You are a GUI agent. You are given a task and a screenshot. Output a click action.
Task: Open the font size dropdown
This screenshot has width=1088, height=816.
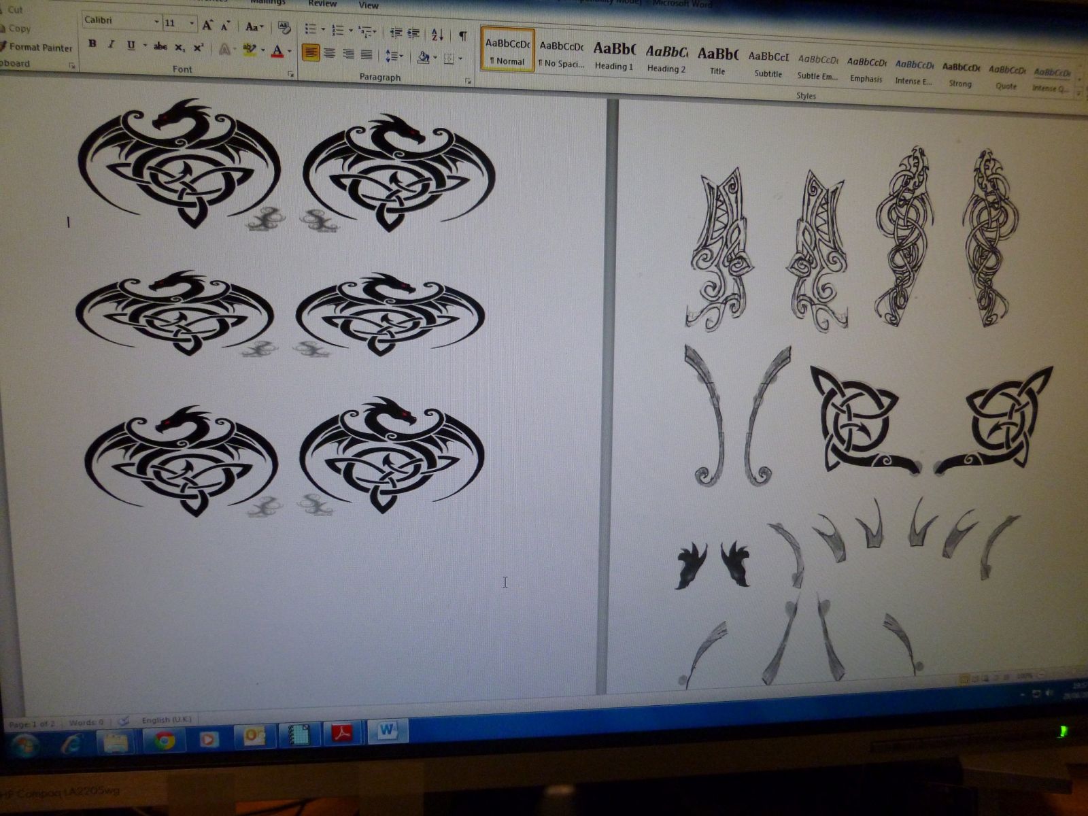tap(191, 24)
